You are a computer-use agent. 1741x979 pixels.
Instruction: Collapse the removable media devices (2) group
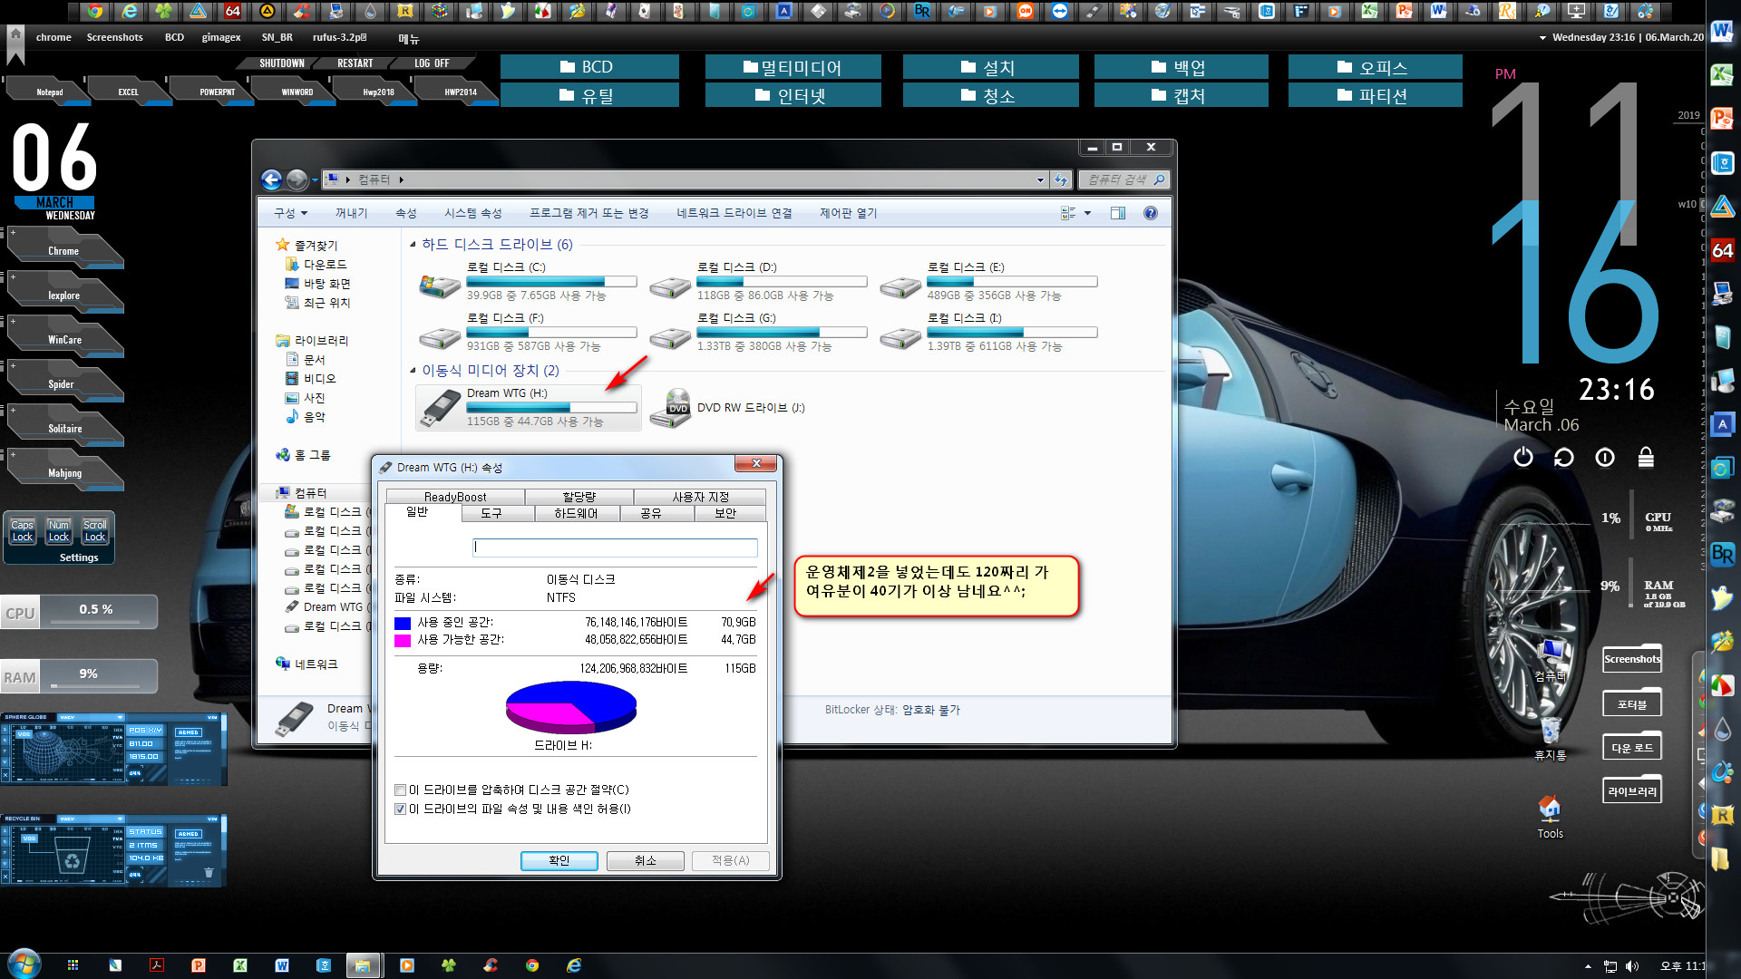tap(413, 371)
